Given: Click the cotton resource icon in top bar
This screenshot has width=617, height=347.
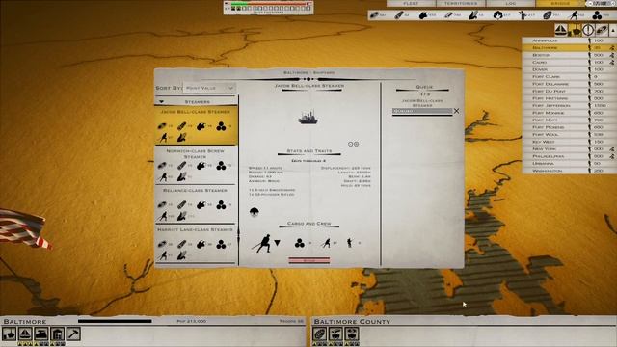Looking at the screenshot, I should (x=497, y=15).
